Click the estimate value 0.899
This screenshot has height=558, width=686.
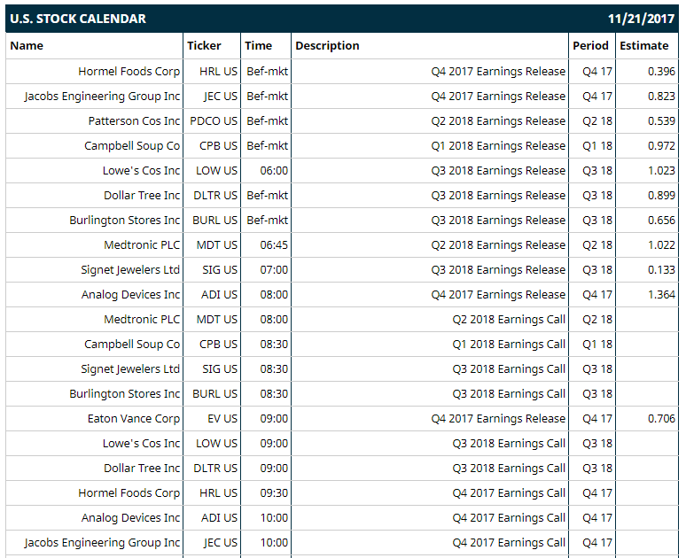661,196
